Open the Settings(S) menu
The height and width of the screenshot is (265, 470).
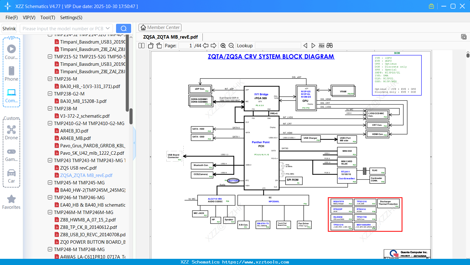(71, 18)
